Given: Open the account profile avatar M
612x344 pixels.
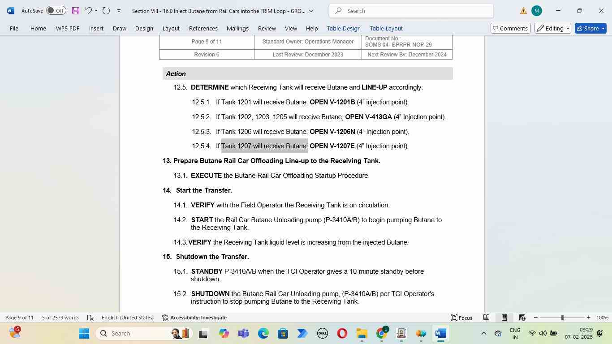Looking at the screenshot, I should tap(537, 11).
